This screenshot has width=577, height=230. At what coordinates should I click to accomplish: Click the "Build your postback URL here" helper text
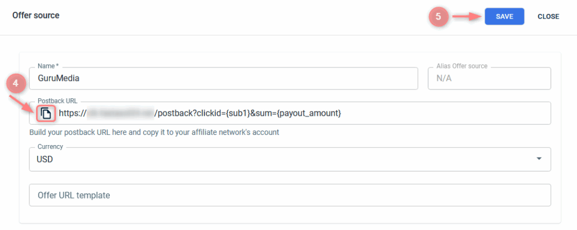point(154,133)
